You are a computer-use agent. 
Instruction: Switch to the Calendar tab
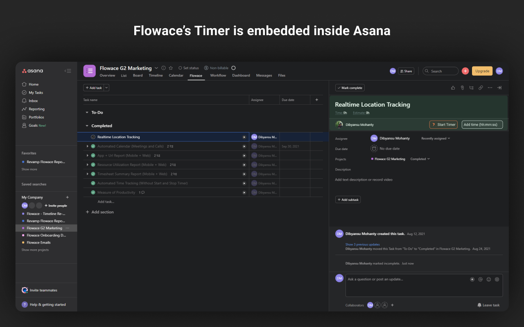176,75
